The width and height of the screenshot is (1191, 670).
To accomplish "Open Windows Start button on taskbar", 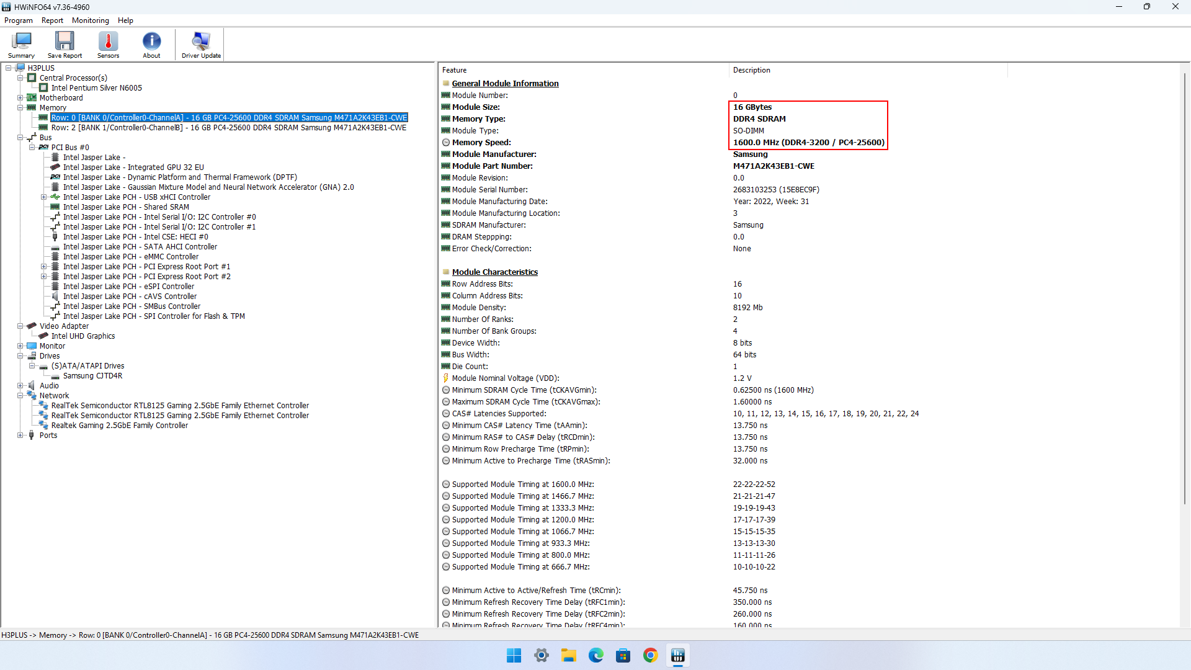I will [514, 655].
